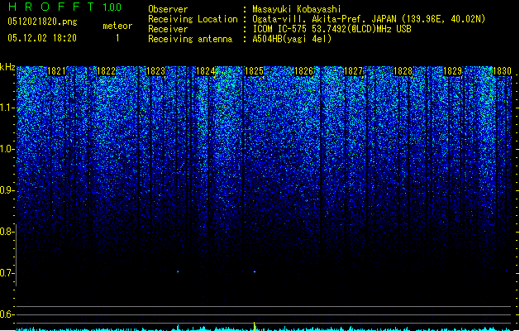Click the meteor echo dot near 1823
Image resolution: width=520 pixels, height=331 pixels.
pyautogui.click(x=178, y=271)
